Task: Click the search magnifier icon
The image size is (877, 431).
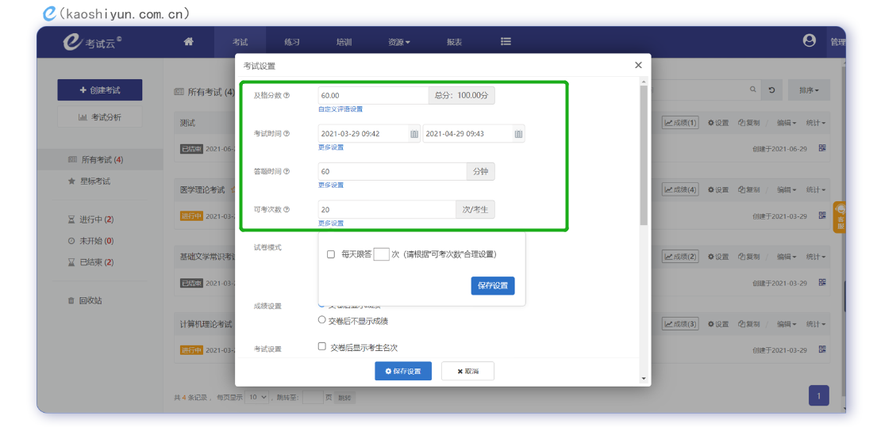Action: point(753,90)
